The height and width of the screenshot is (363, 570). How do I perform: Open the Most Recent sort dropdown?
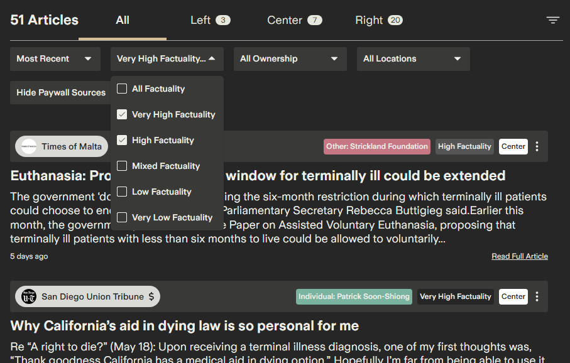pos(55,59)
